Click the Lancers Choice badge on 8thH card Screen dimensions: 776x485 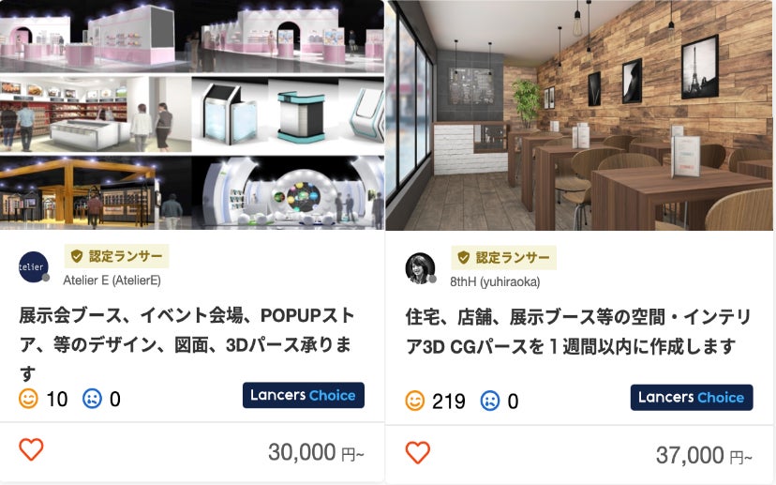(x=692, y=398)
